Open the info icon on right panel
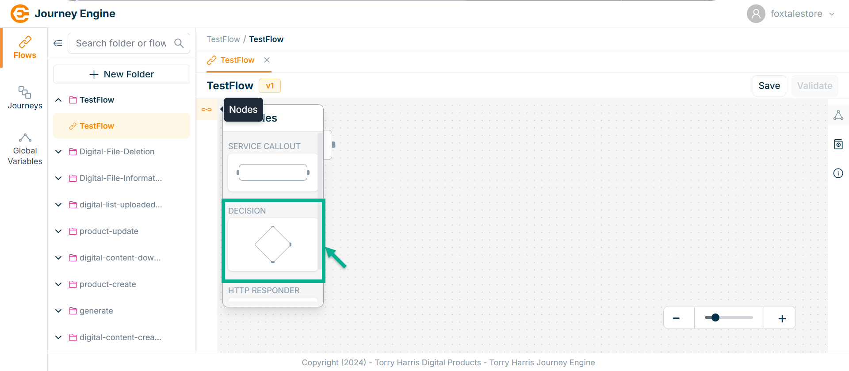Image resolution: width=849 pixels, height=371 pixels. pyautogui.click(x=838, y=173)
